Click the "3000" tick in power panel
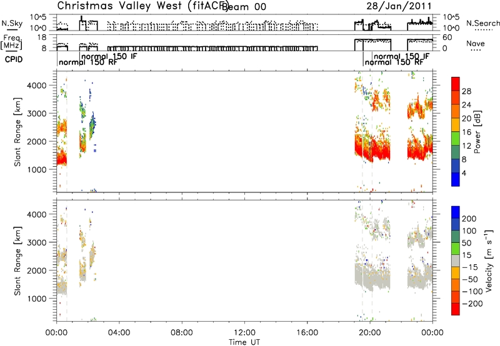This screenshot has width=500, height=346. coord(37,114)
